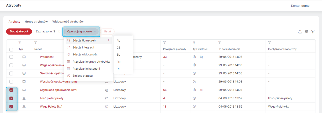This screenshot has height=113, width=322.
Task: Tick the Producent row checkbox
Action: (x=11, y=57)
